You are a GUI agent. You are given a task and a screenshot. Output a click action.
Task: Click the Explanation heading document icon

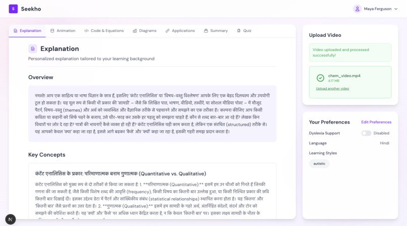coord(33,49)
